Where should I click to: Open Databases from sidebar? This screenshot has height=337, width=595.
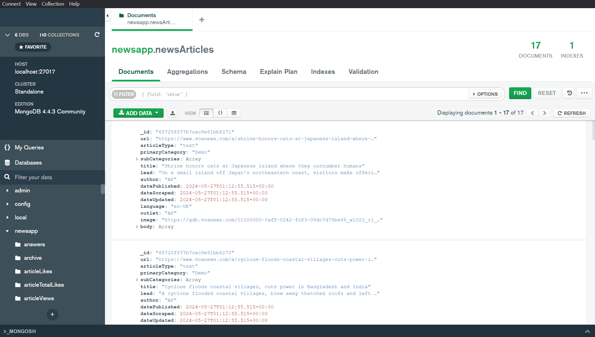28,163
